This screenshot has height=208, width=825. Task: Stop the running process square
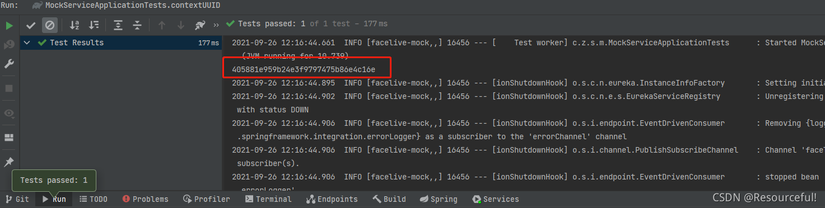coord(9,88)
